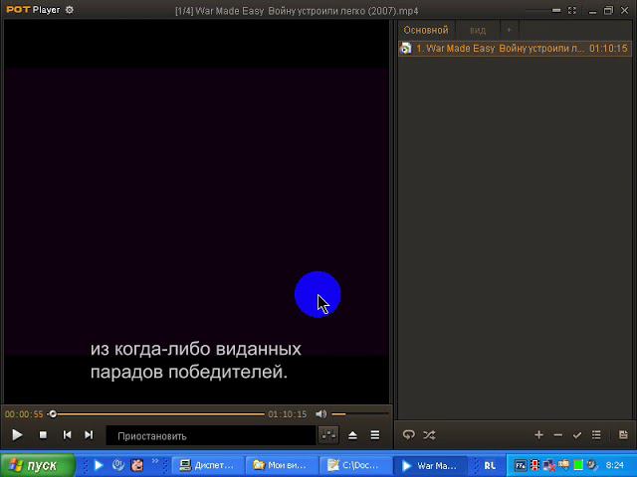
Task: Toggle the repeat playlist icon
Action: [409, 435]
